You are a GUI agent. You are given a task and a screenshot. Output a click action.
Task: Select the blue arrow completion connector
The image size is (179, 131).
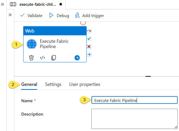coord(89,54)
